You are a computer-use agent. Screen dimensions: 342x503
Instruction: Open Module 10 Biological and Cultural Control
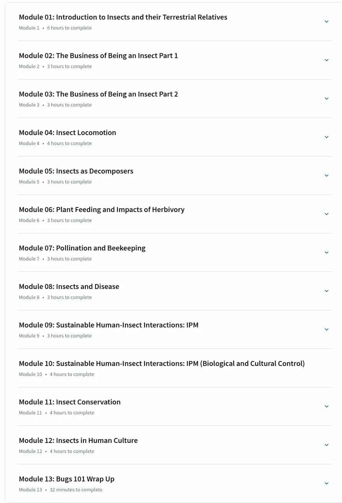click(x=162, y=364)
